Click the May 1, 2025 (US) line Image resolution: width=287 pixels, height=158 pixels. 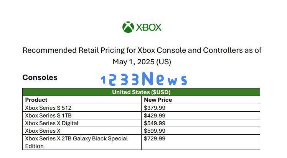click(x=142, y=62)
